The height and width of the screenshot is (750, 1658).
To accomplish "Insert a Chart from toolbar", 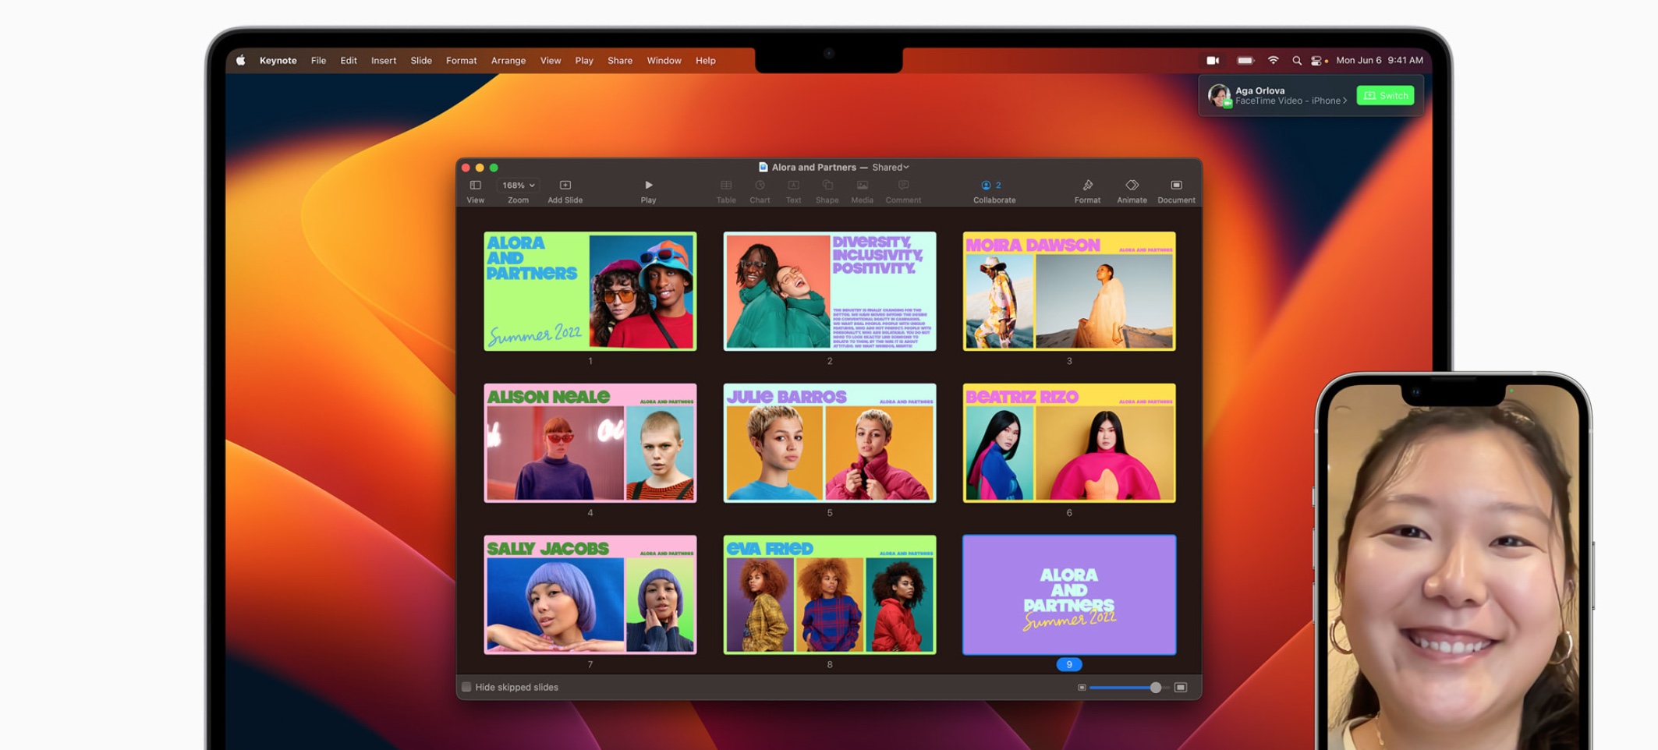I will tap(760, 186).
